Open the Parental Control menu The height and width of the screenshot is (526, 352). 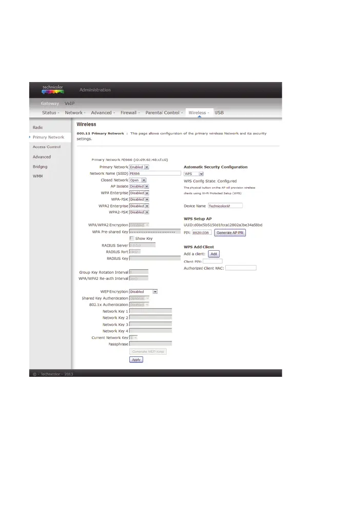[164, 113]
